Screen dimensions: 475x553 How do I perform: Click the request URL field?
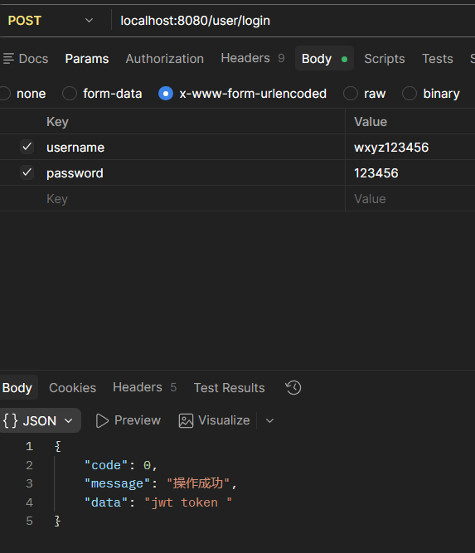(x=293, y=21)
